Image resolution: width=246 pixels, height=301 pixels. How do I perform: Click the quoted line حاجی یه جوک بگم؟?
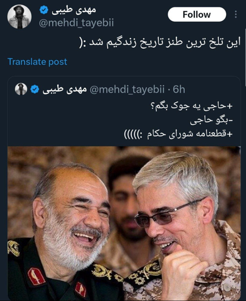click(x=192, y=106)
